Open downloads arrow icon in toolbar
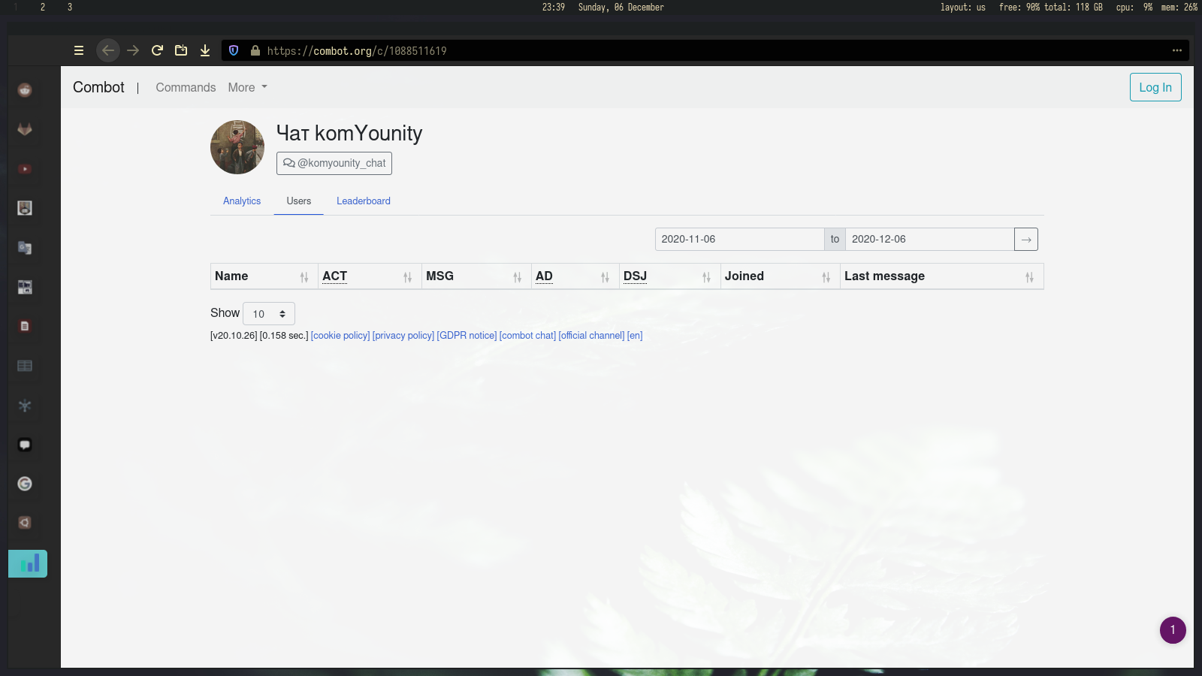Screen dimensions: 1202x676 pyautogui.click(x=205, y=50)
